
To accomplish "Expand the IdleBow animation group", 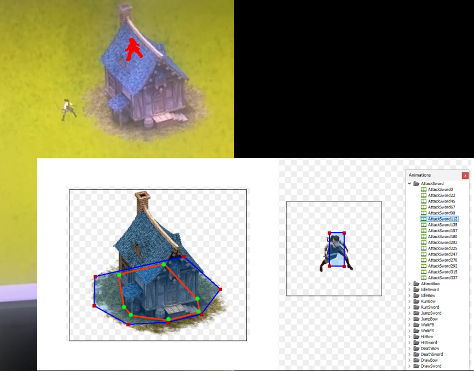I will click(x=409, y=295).
